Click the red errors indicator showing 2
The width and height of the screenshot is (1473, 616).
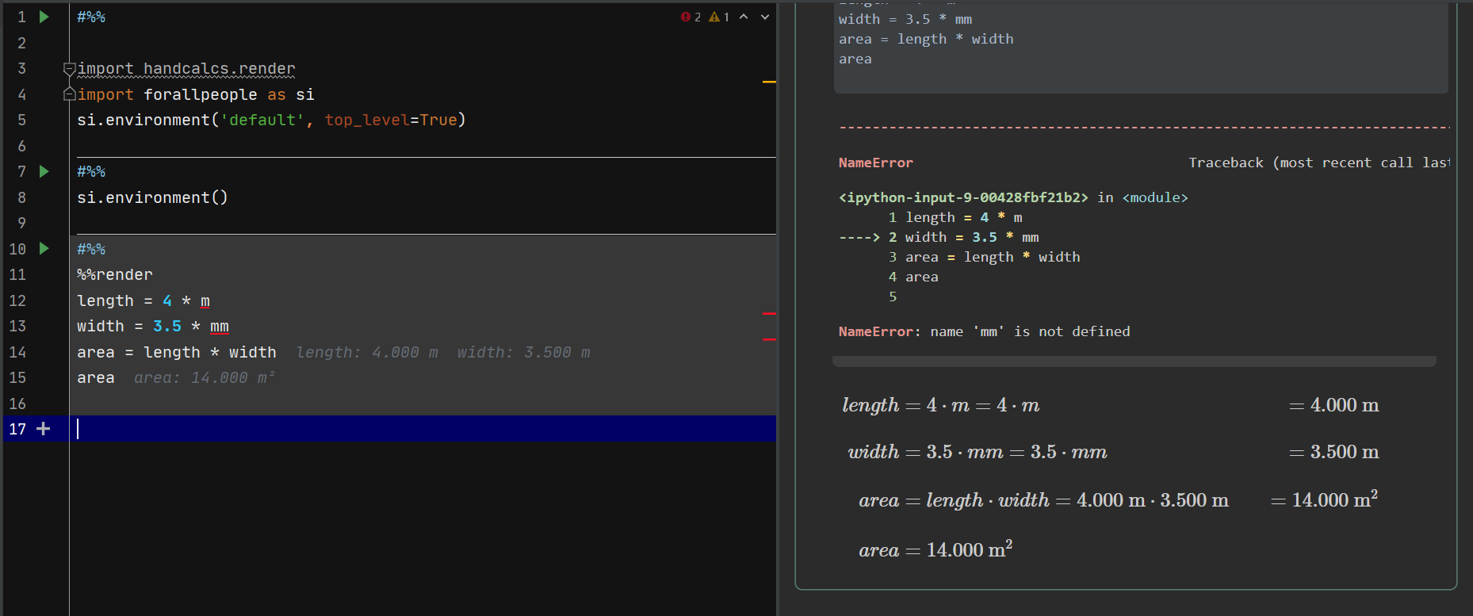click(691, 17)
